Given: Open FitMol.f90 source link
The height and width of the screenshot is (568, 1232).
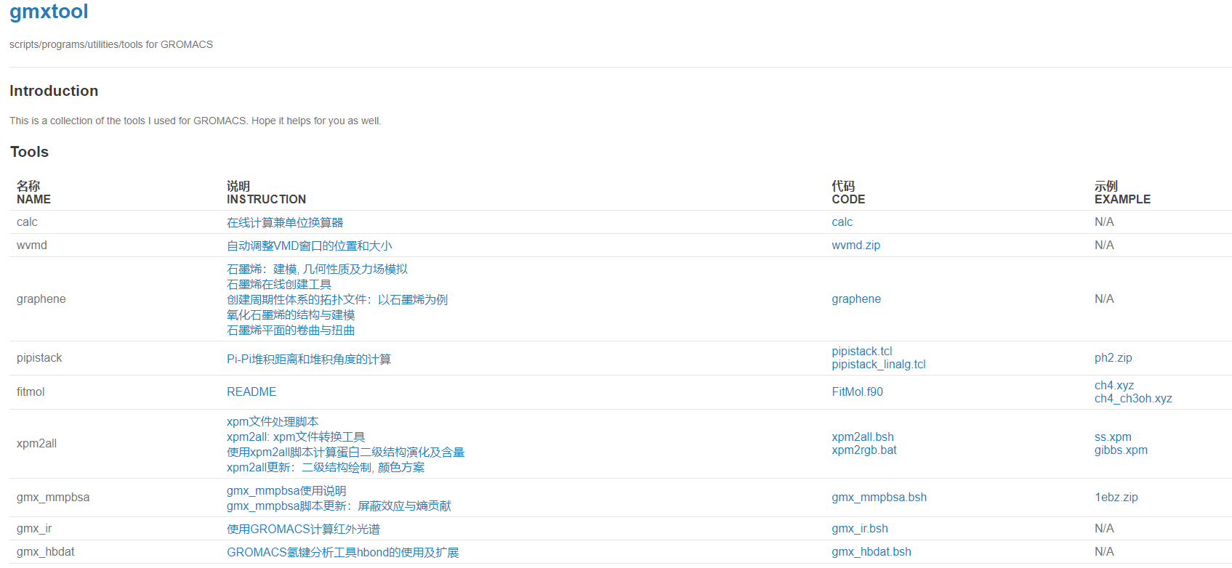Looking at the screenshot, I should tap(858, 392).
